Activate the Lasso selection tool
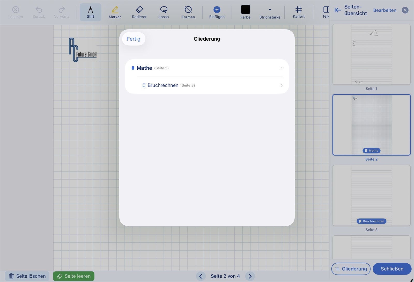Viewport: 414px width, 282px height. (x=164, y=12)
